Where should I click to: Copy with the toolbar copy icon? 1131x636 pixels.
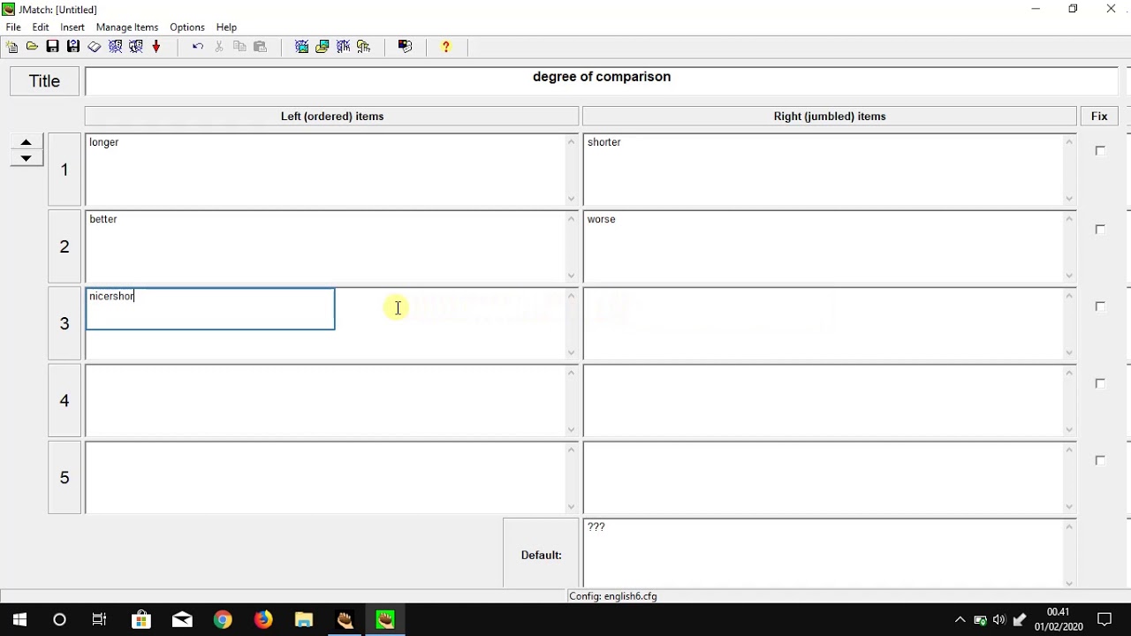pos(239,47)
